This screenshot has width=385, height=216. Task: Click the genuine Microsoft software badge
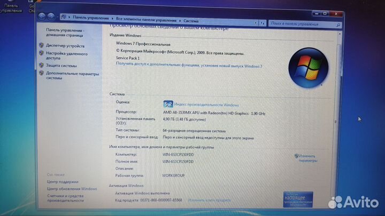coord(298,199)
